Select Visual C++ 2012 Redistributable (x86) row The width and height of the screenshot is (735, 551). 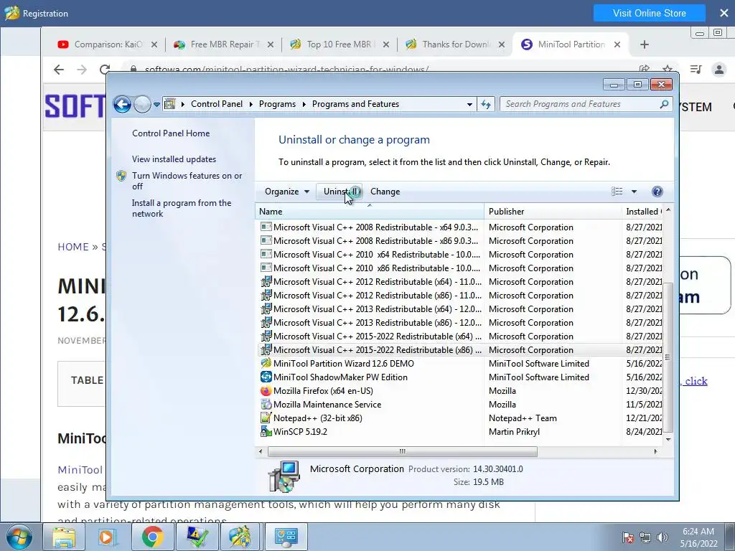point(460,295)
